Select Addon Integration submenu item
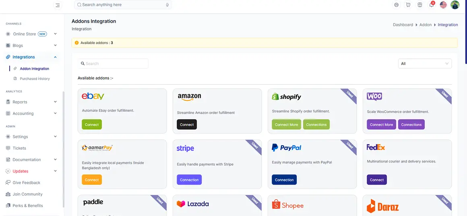467x216 pixels. [x=35, y=69]
